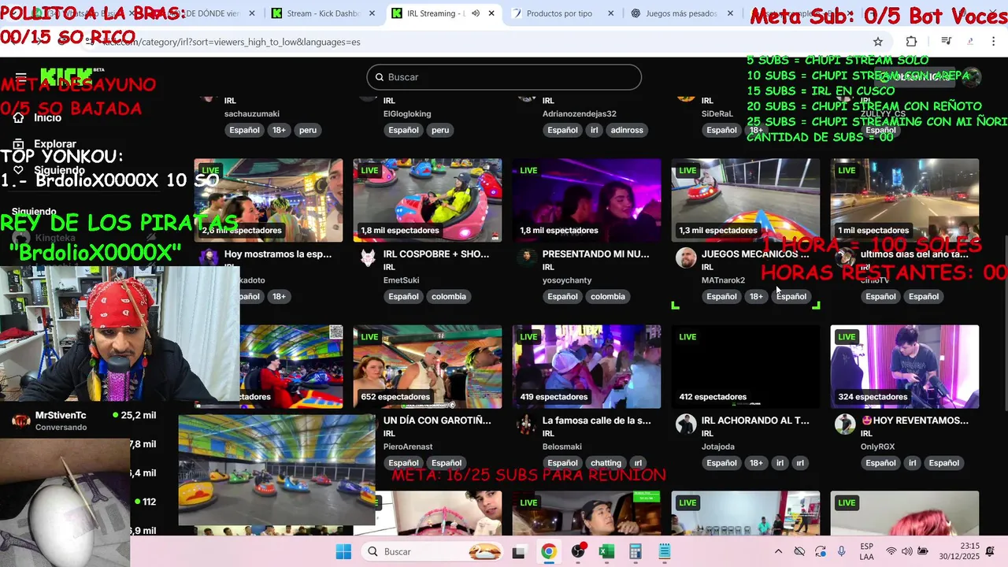Mute the IRL Streaming tab speaker icon
This screenshot has width=1008, height=567.
(476, 13)
